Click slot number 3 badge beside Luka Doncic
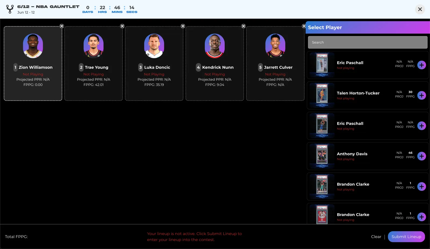Viewport: 430px width, 249px height. pos(141,67)
